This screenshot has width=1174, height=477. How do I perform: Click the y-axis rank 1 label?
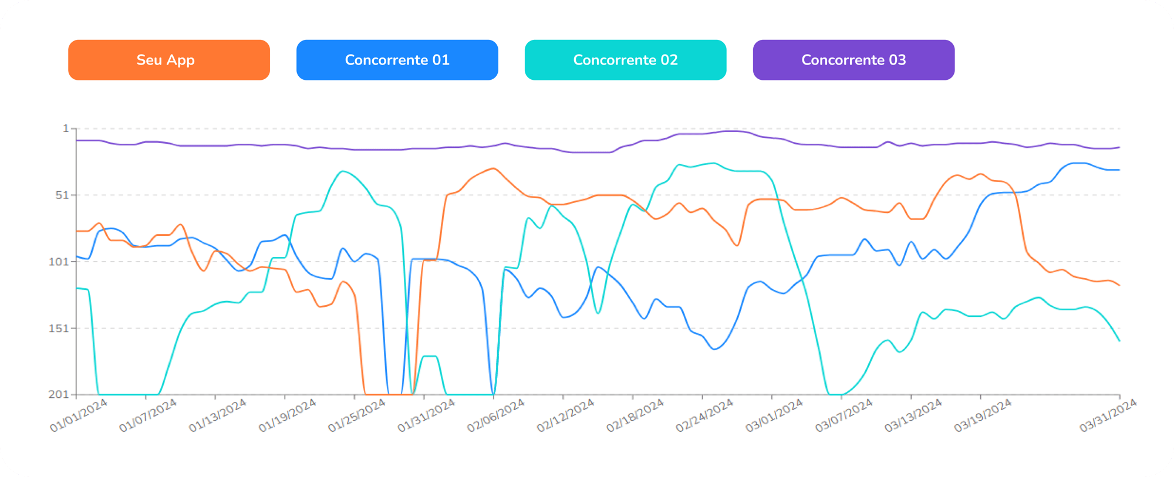(66, 128)
